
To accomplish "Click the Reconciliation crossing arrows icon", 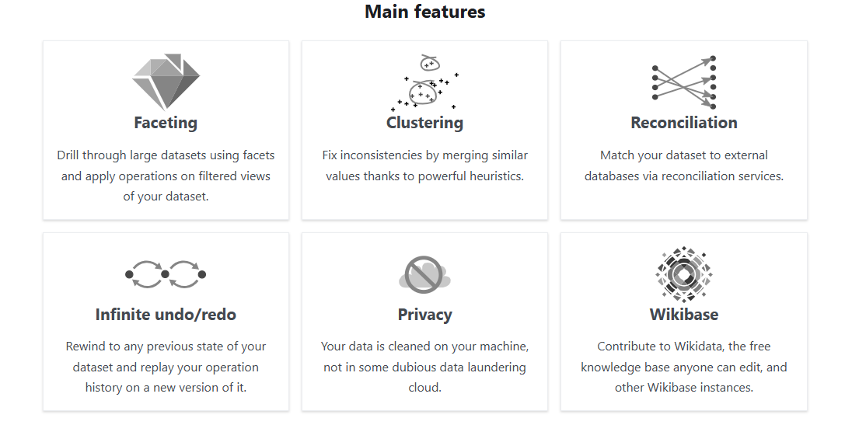I will tap(683, 82).
